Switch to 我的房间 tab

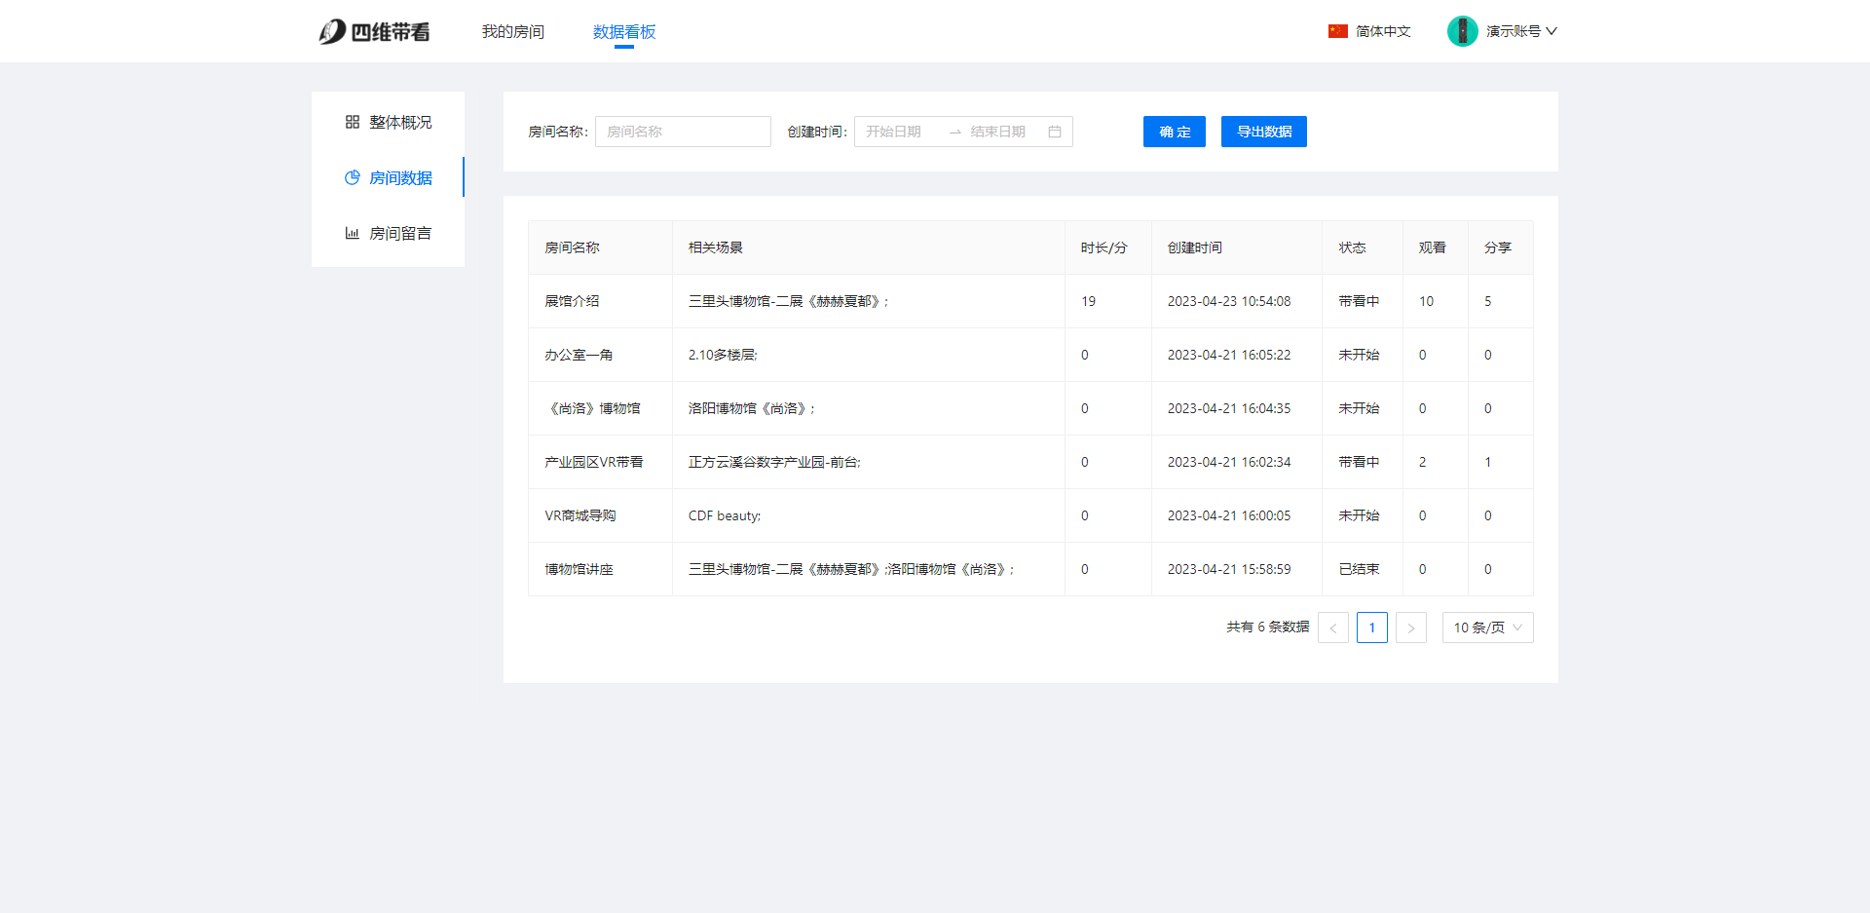pos(512,32)
